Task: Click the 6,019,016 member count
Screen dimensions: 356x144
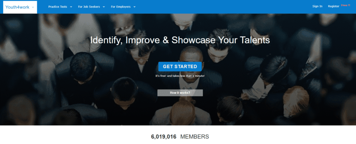Action: click(x=164, y=137)
